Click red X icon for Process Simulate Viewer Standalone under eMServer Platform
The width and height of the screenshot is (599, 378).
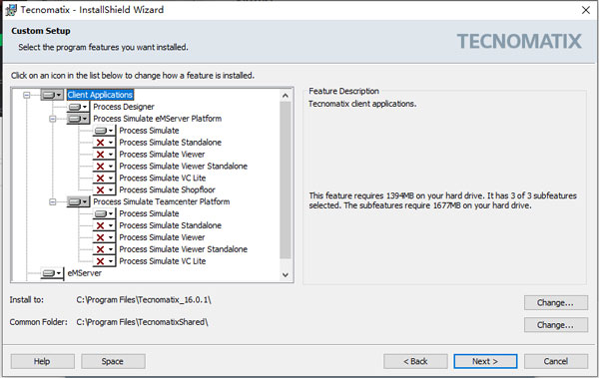click(104, 167)
